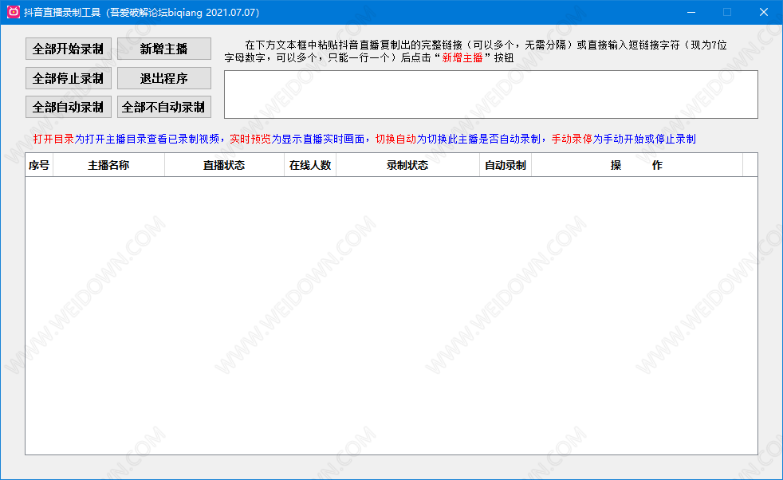The width and height of the screenshot is (783, 480).
Task: Close the 抖音直播录制工具 window
Action: pyautogui.click(x=764, y=12)
